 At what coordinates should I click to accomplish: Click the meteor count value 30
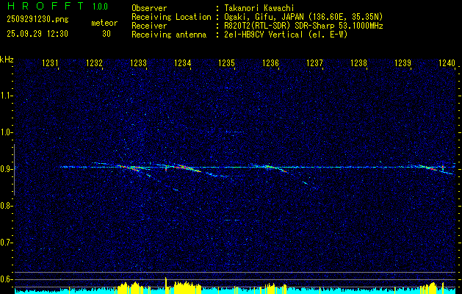click(107, 34)
